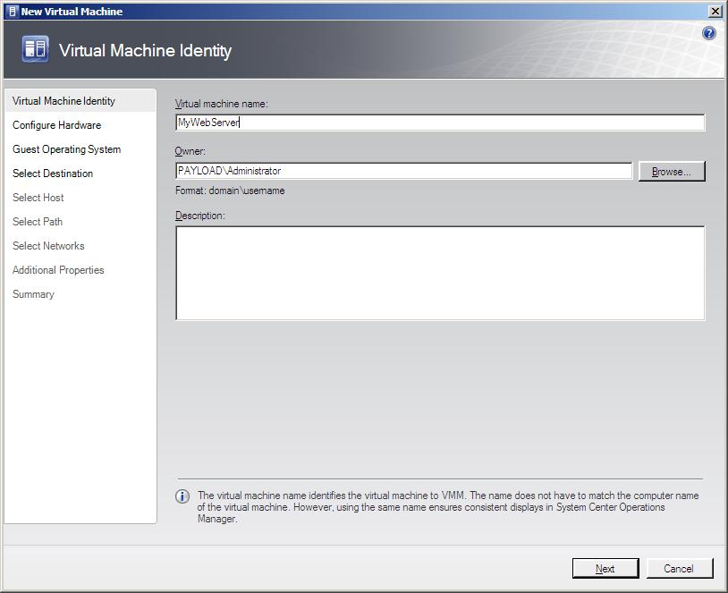728x593 pixels.
Task: Click inside the Description text area
Action: (439, 273)
